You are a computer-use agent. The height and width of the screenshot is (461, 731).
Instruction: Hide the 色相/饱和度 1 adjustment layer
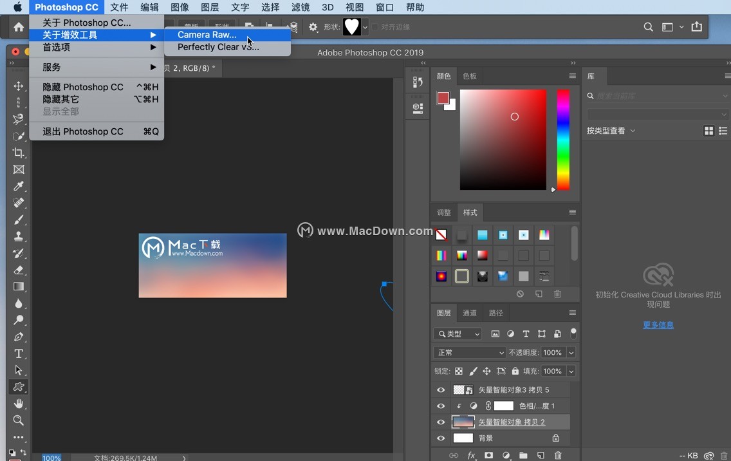tap(441, 406)
